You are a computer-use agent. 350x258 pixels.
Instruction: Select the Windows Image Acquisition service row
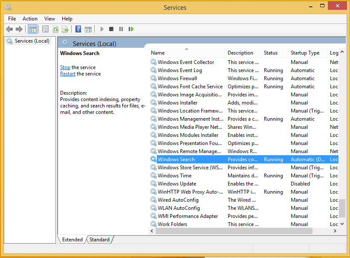[x=244, y=95]
